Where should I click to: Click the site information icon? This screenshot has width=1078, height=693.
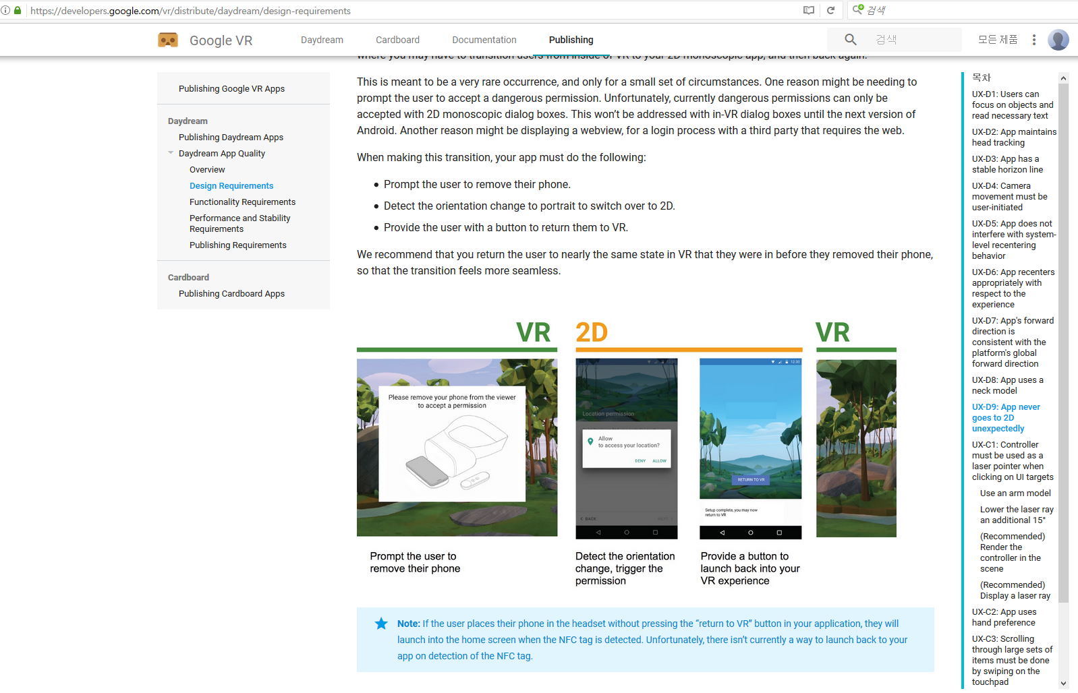[5, 10]
